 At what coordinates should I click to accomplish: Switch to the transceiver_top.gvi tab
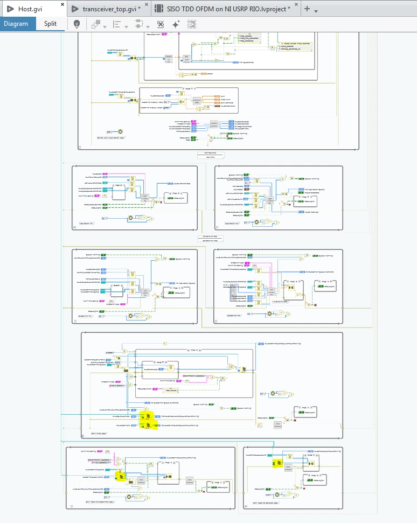(x=112, y=9)
